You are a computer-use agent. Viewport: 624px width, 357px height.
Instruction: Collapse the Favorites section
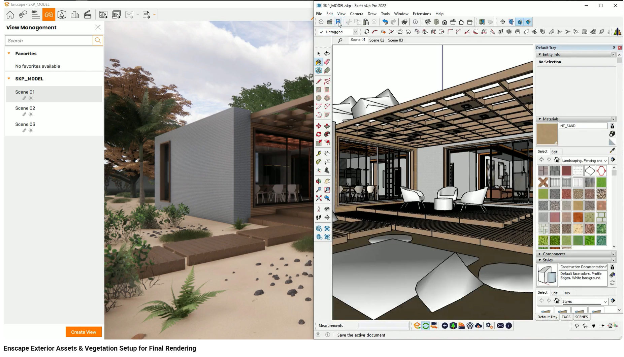tap(9, 54)
